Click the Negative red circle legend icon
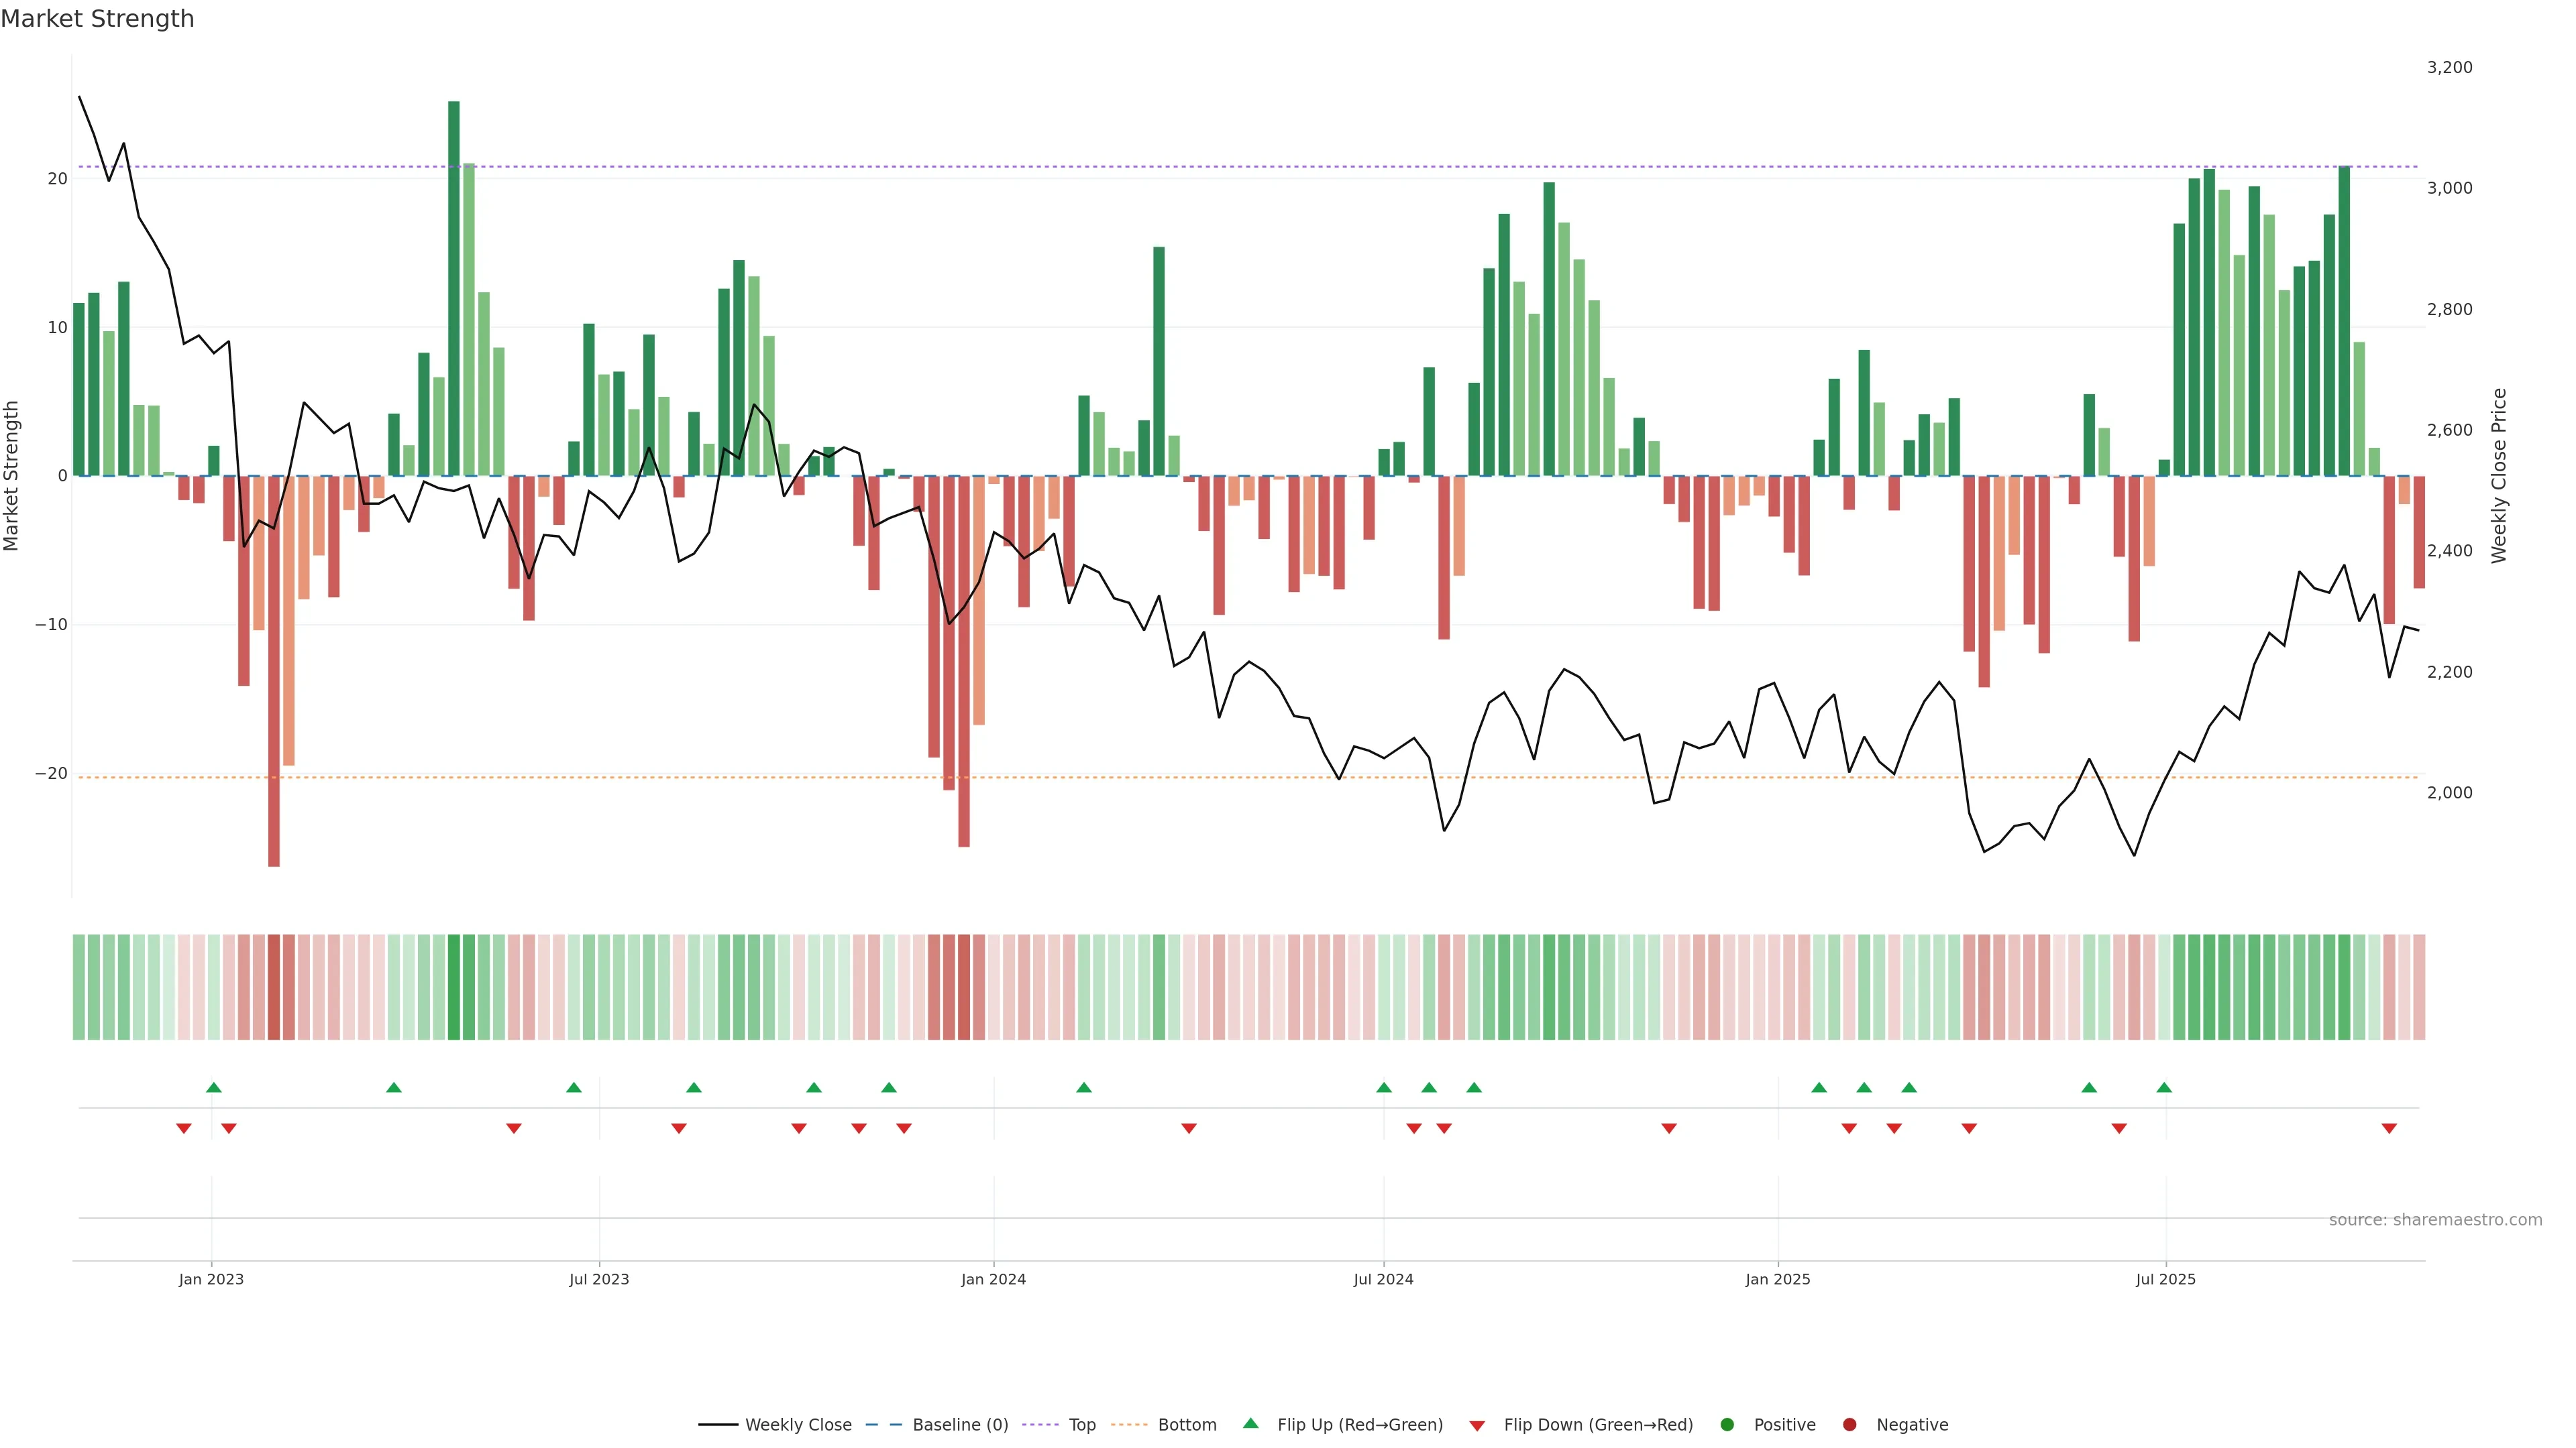 tap(1849, 1425)
